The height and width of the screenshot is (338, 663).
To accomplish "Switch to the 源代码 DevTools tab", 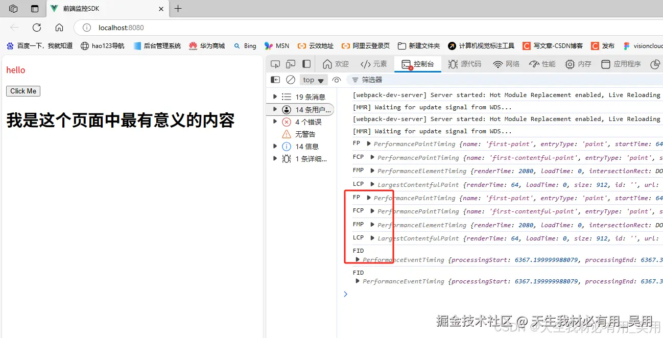I will (x=465, y=64).
